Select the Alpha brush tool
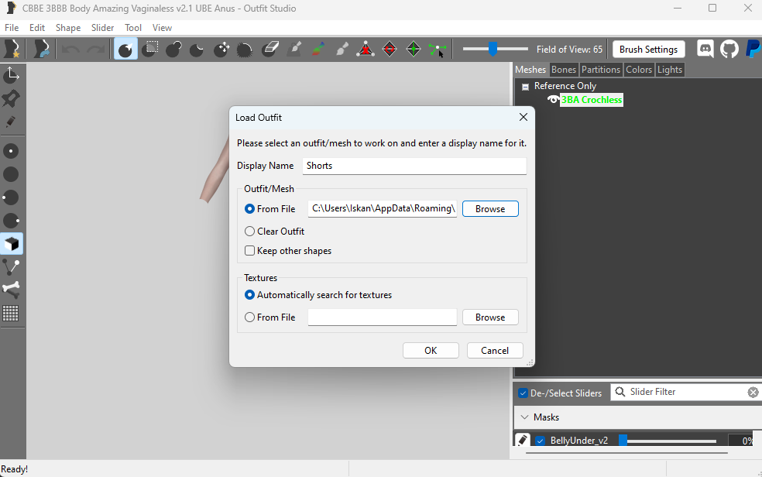Screen dimensions: 762x477 pyautogui.click(x=342, y=49)
